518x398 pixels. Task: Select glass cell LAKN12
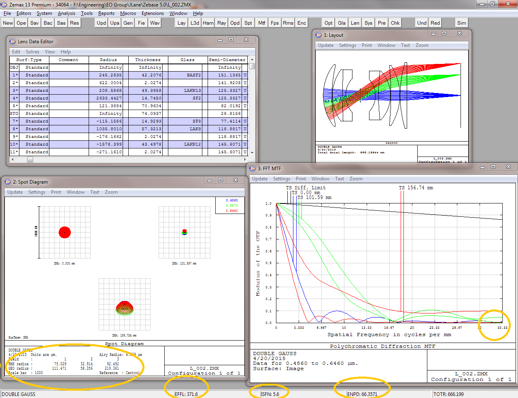[x=188, y=144]
